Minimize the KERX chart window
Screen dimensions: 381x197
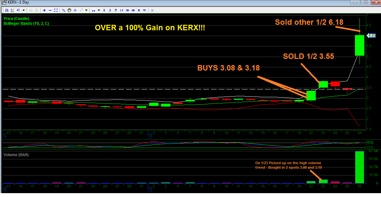tap(355, 2)
